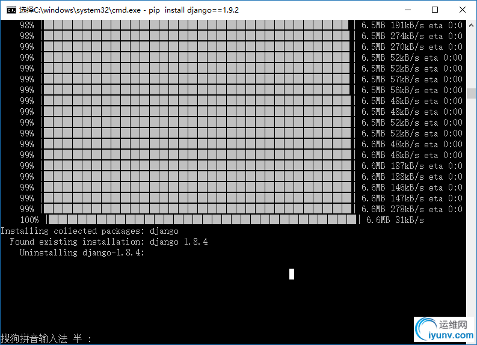Click '6.5MB 191kB/s eta 0:0' text
The height and width of the screenshot is (345, 477).
click(412, 25)
